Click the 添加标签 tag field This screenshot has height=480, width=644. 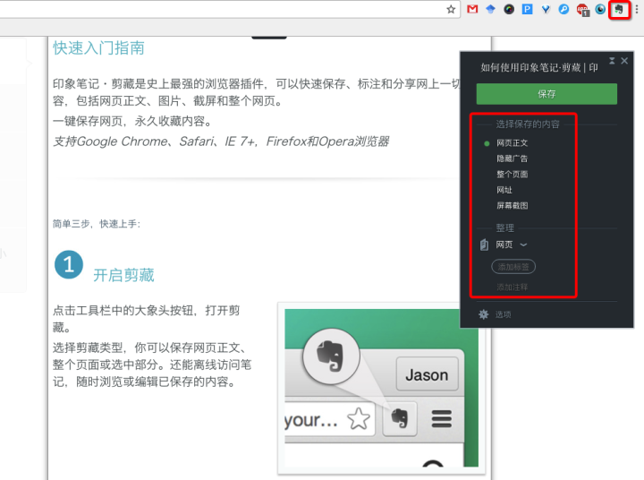click(513, 267)
